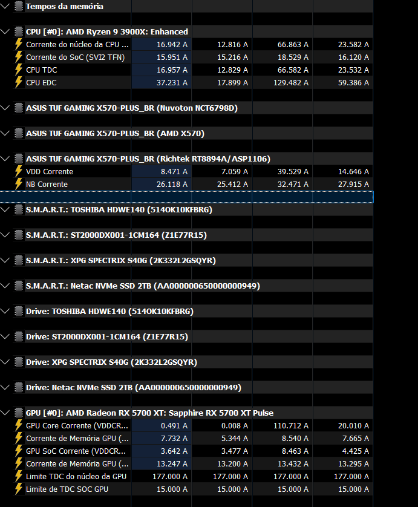
Task: Collapse S.M.A.R.T. XPG SPECTRIX S40G group
Action: tap(5, 260)
